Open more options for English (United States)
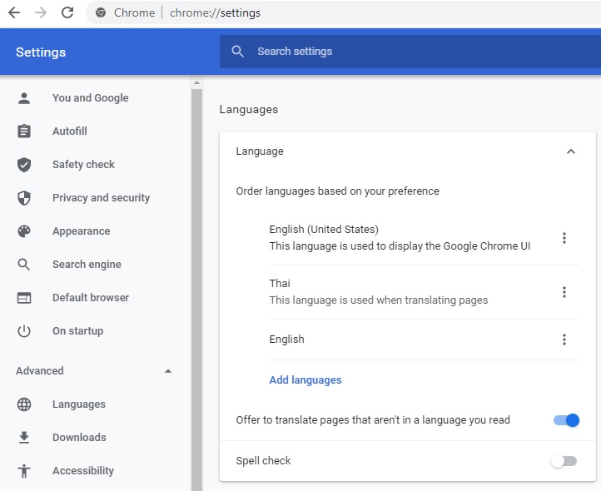 pos(564,238)
